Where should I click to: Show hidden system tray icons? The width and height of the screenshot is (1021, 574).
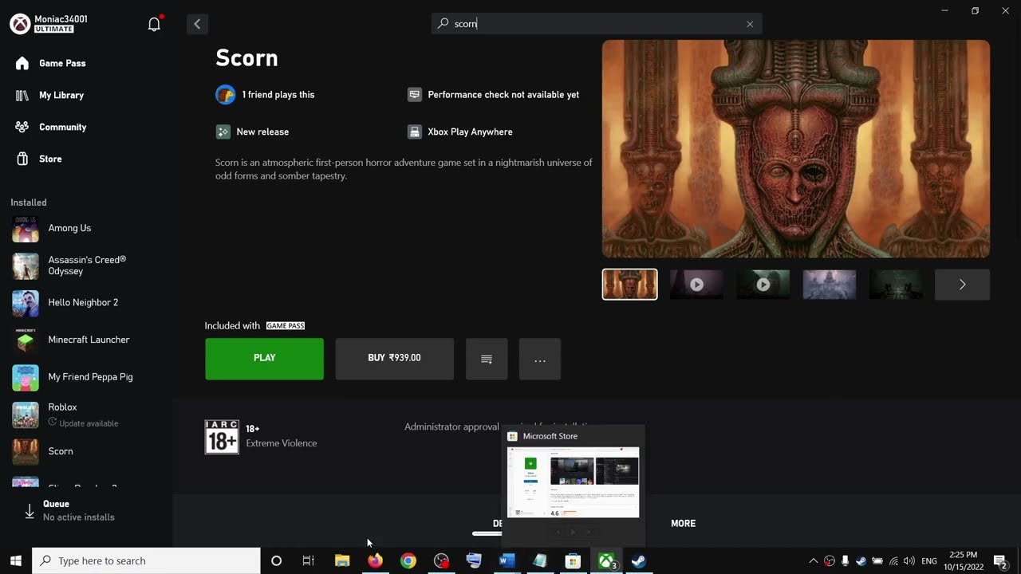813,561
